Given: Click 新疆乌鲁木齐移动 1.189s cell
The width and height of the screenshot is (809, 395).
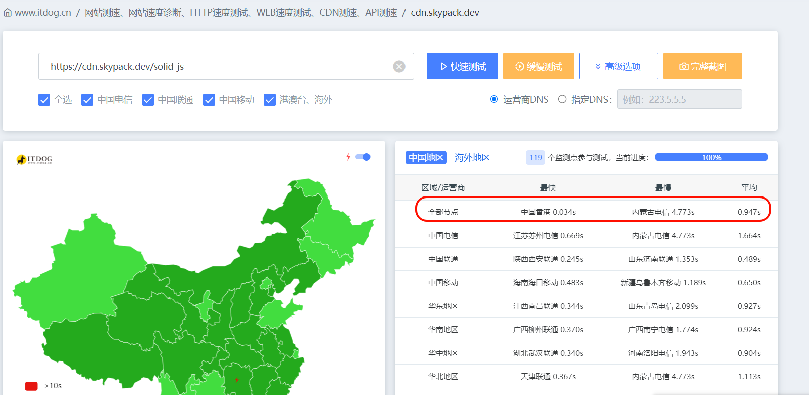Looking at the screenshot, I should [663, 282].
